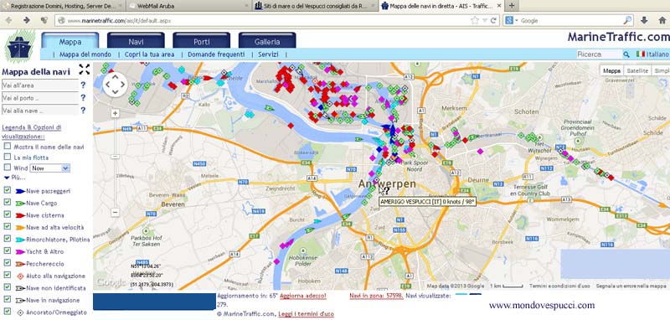Image resolution: width=670 pixels, height=320 pixels.
Task: Switch to the Navi tab
Action: click(136, 41)
